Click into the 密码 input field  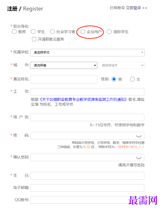87,136
